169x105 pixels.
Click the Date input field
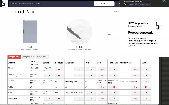[113, 34]
